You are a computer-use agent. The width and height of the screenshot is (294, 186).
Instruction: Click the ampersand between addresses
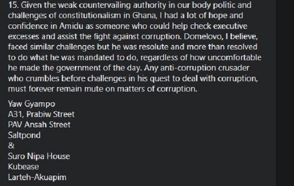pos(11,145)
